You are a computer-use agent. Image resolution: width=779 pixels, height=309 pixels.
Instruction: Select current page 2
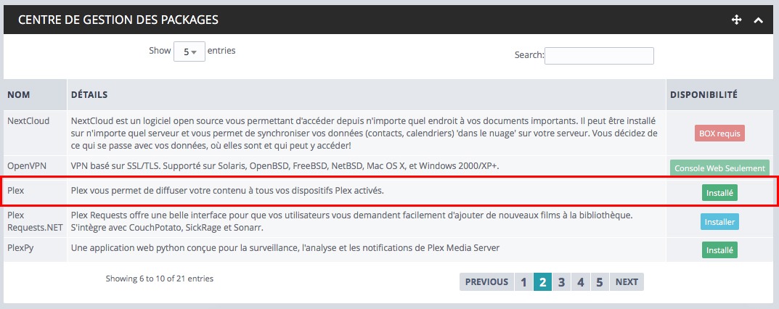click(x=542, y=282)
